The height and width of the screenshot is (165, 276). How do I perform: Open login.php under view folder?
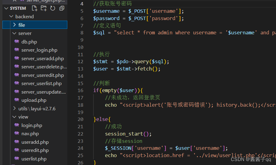pyautogui.click(x=32, y=125)
